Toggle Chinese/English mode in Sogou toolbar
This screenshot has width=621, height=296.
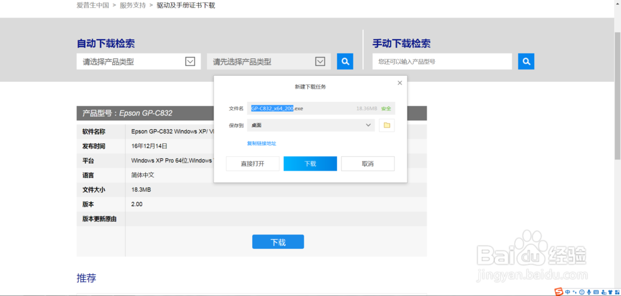[568, 292]
